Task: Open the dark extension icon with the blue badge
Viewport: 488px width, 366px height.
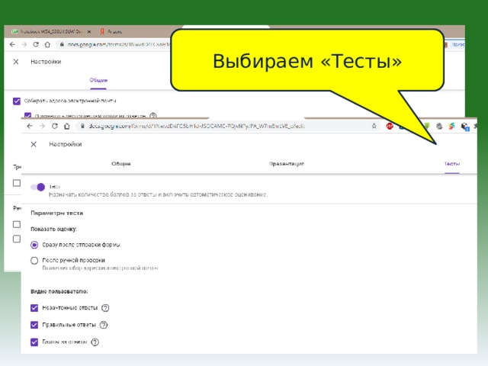Action: pos(465,127)
